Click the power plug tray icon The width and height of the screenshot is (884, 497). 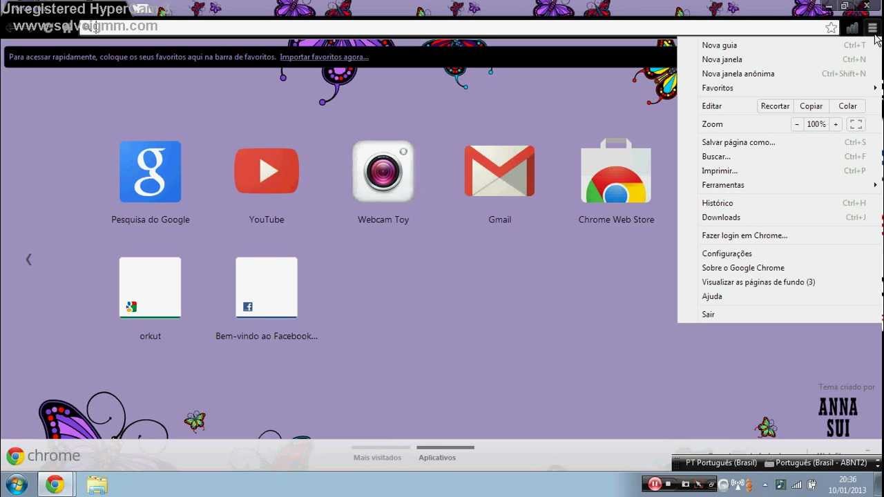pos(812,485)
